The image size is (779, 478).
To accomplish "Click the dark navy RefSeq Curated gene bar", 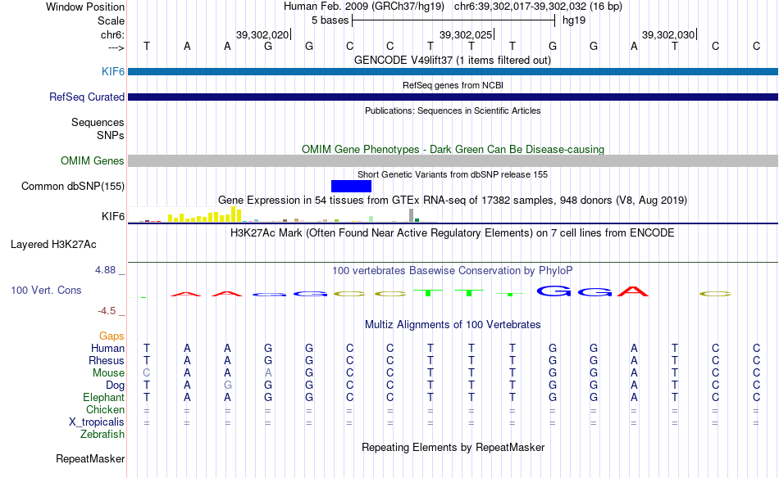I will (x=453, y=97).
